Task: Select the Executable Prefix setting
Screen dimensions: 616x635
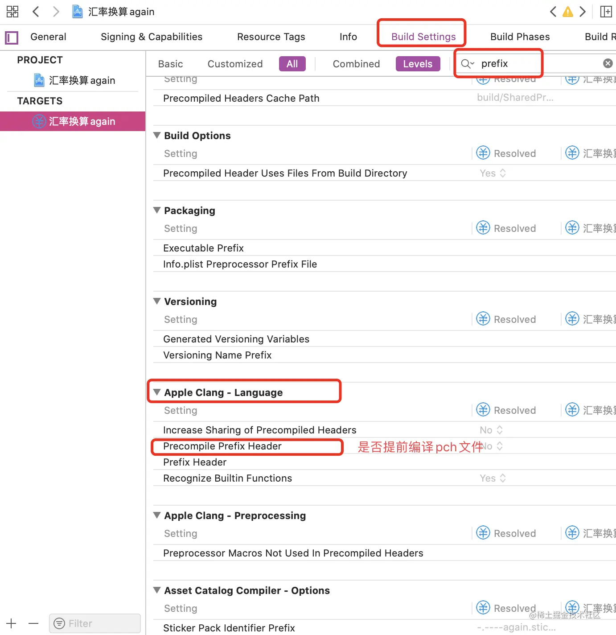Action: tap(203, 248)
